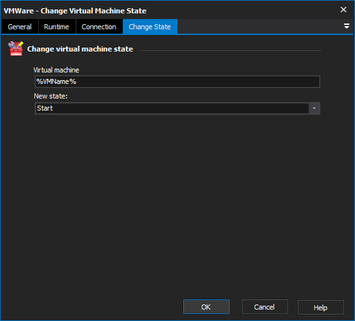Open the tab list menu icon
This screenshot has height=321, width=355.
[347, 26]
